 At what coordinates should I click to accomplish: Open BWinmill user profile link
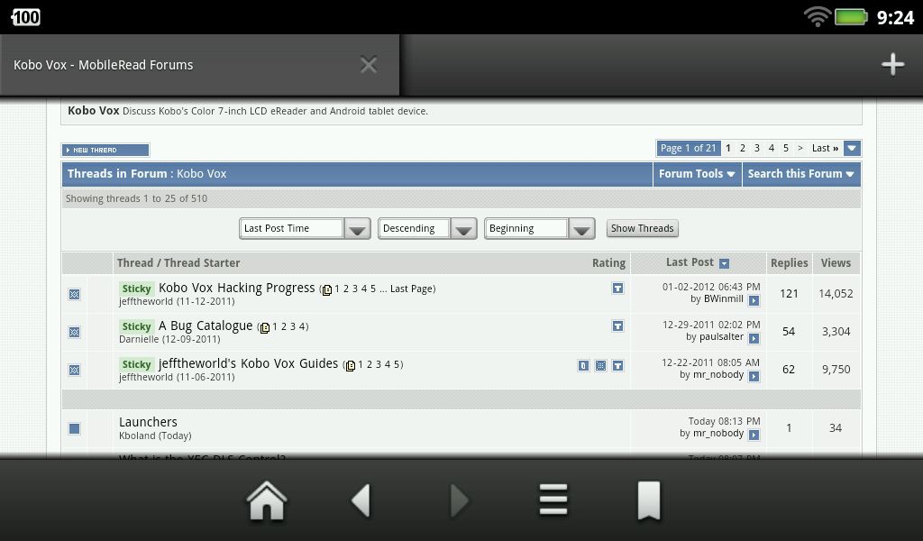point(724,299)
